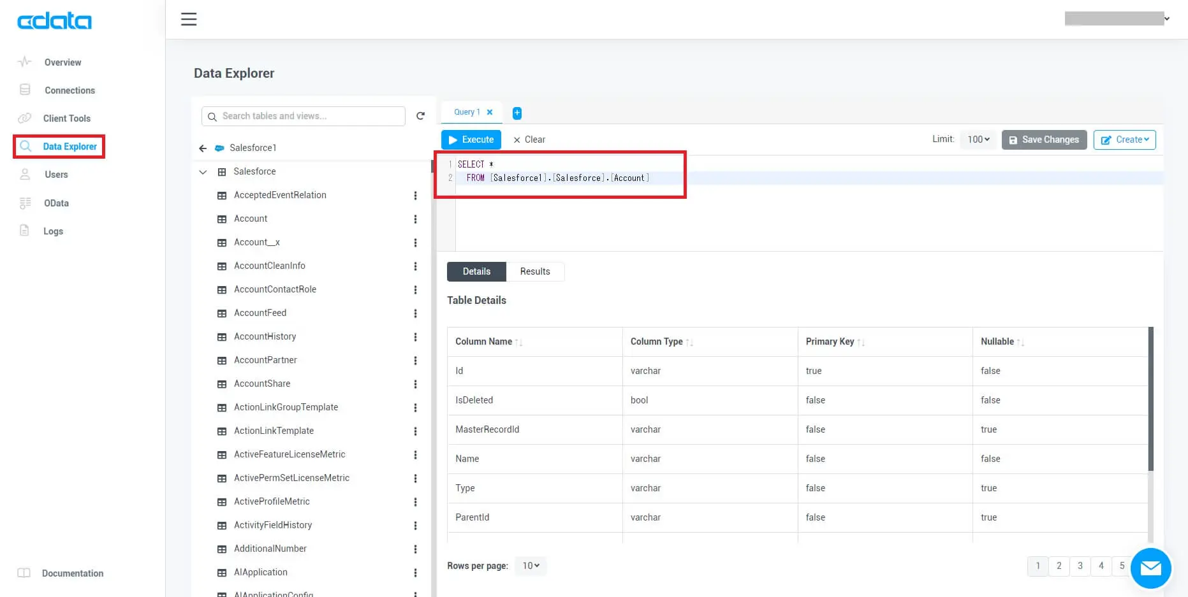
Task: Click the table details vertical scrollbar
Action: pos(1151,399)
